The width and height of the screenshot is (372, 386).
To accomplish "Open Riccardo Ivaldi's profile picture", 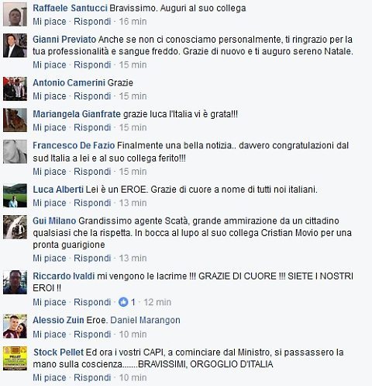I will 15,283.
